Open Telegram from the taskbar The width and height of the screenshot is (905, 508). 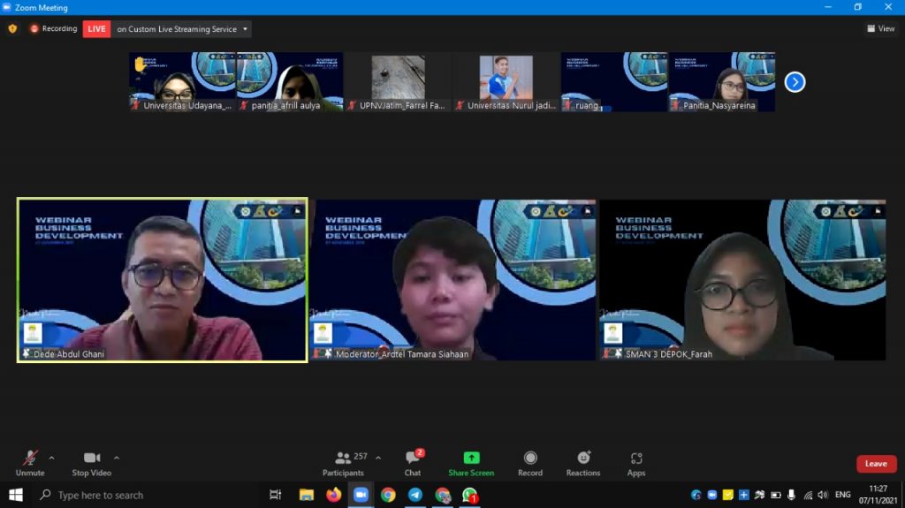click(415, 495)
